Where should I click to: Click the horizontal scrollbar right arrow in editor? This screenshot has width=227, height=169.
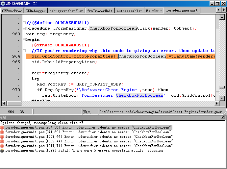[x=215, y=103]
